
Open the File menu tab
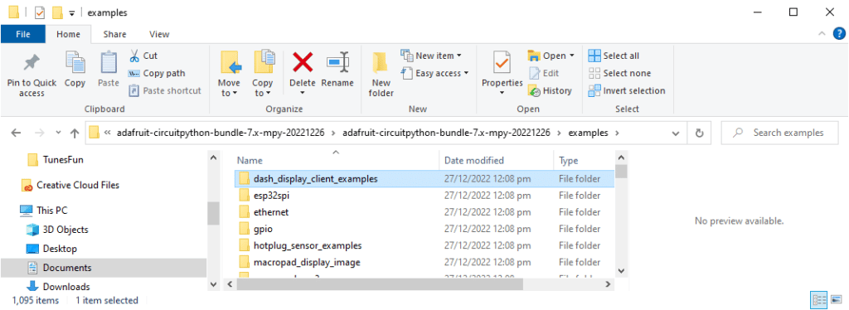(x=22, y=34)
